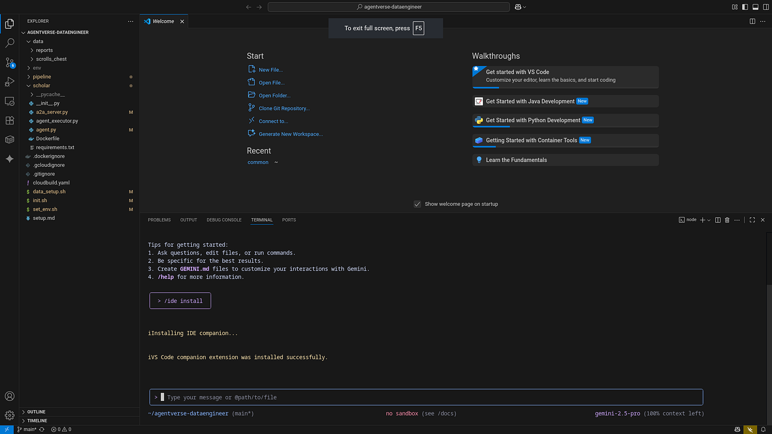Open the Explorer view in activity bar
This screenshot has height=434, width=772.
9,24
